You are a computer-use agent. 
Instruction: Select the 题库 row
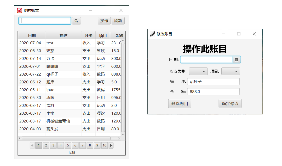70,82
